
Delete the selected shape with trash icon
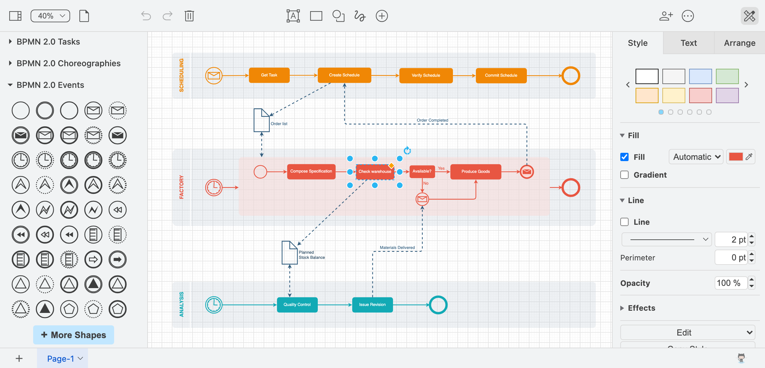tap(189, 16)
